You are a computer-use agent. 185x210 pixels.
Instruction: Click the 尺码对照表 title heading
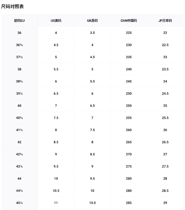12,6
